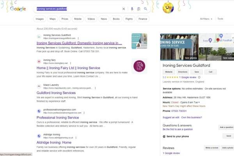The width and height of the screenshot is (234, 156).
Task: Click phone number 07553 730331
Action: click(179, 111)
